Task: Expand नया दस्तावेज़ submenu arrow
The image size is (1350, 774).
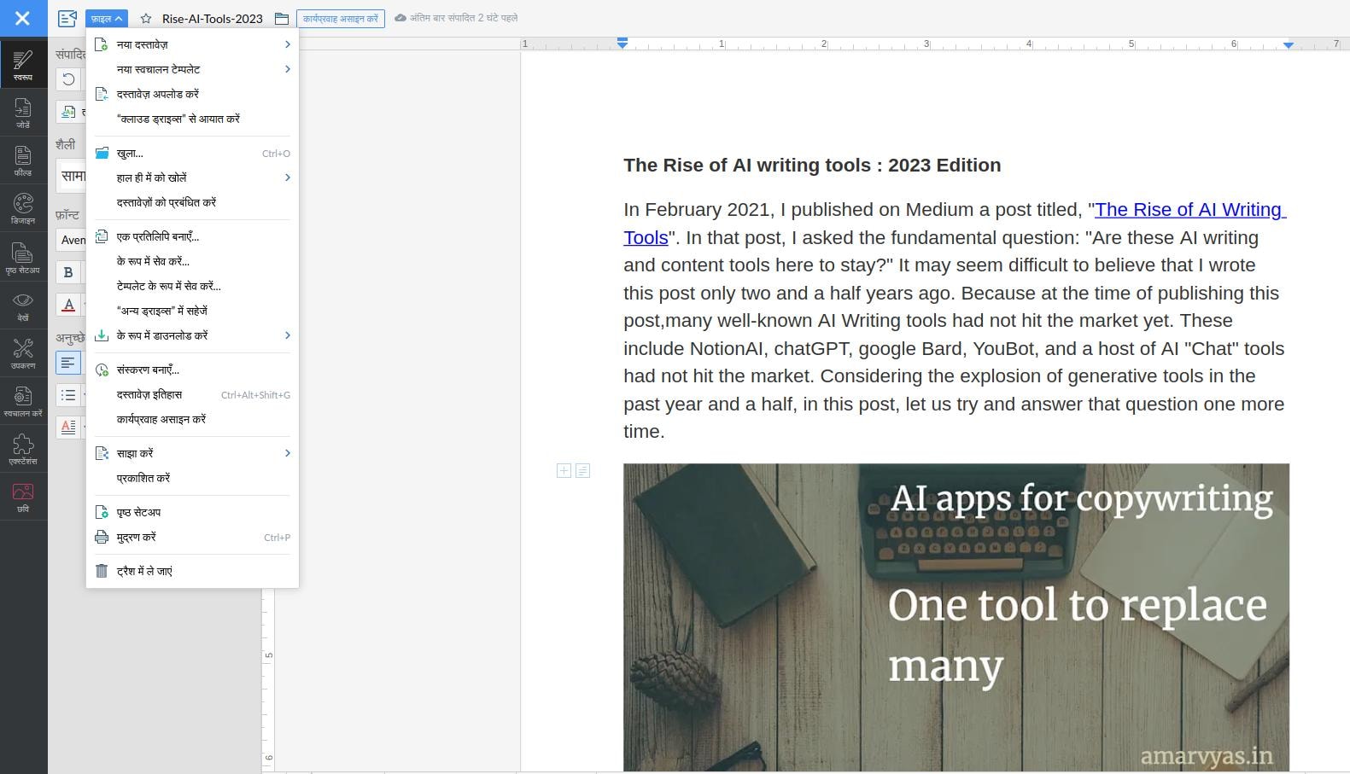Action: point(287,44)
